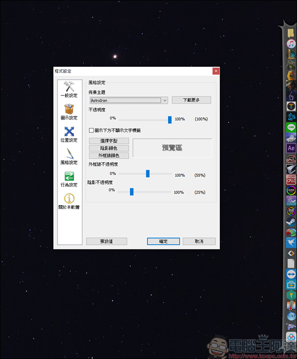Launch After Effects from the dock
The image size is (297, 359).
[x=291, y=148]
